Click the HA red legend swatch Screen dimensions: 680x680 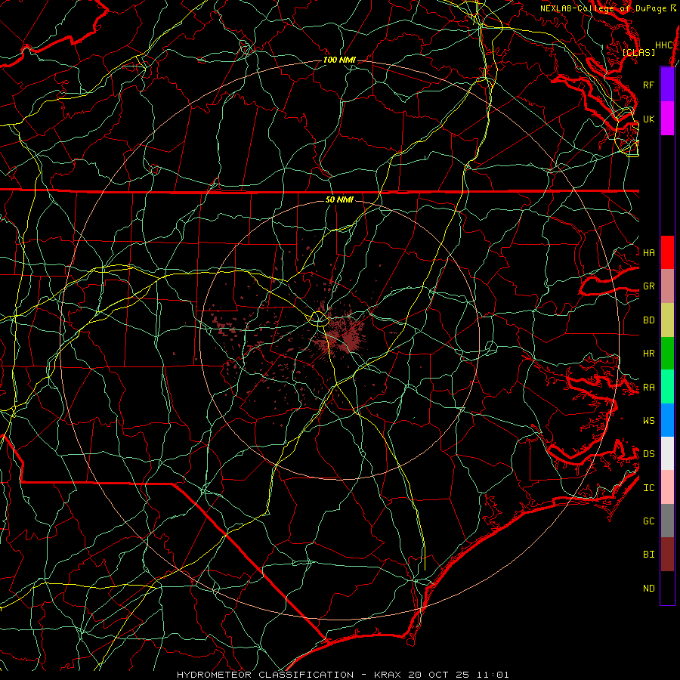(667, 252)
